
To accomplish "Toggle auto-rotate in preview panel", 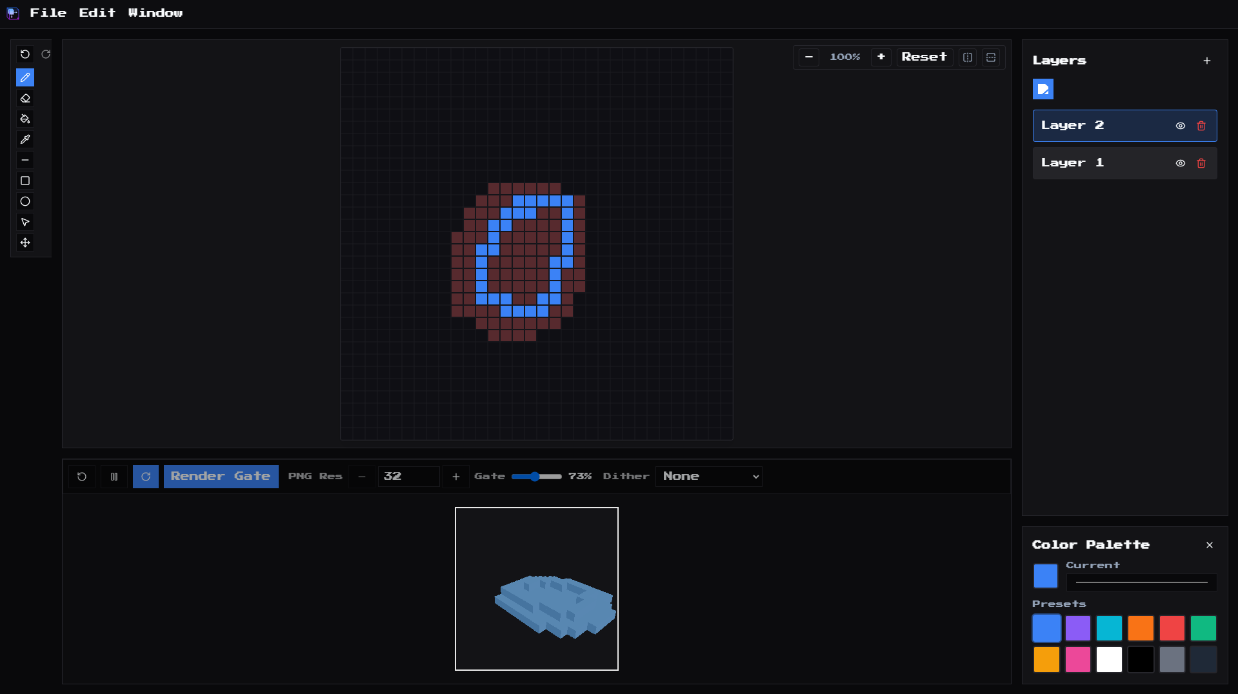I will click(146, 477).
